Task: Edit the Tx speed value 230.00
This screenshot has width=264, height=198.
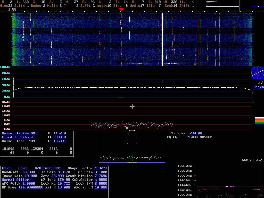Action: tap(195, 133)
